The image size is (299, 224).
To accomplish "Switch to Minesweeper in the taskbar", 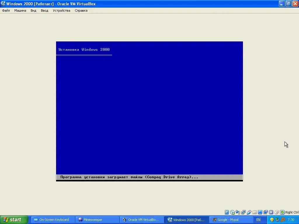I will click(97, 220).
